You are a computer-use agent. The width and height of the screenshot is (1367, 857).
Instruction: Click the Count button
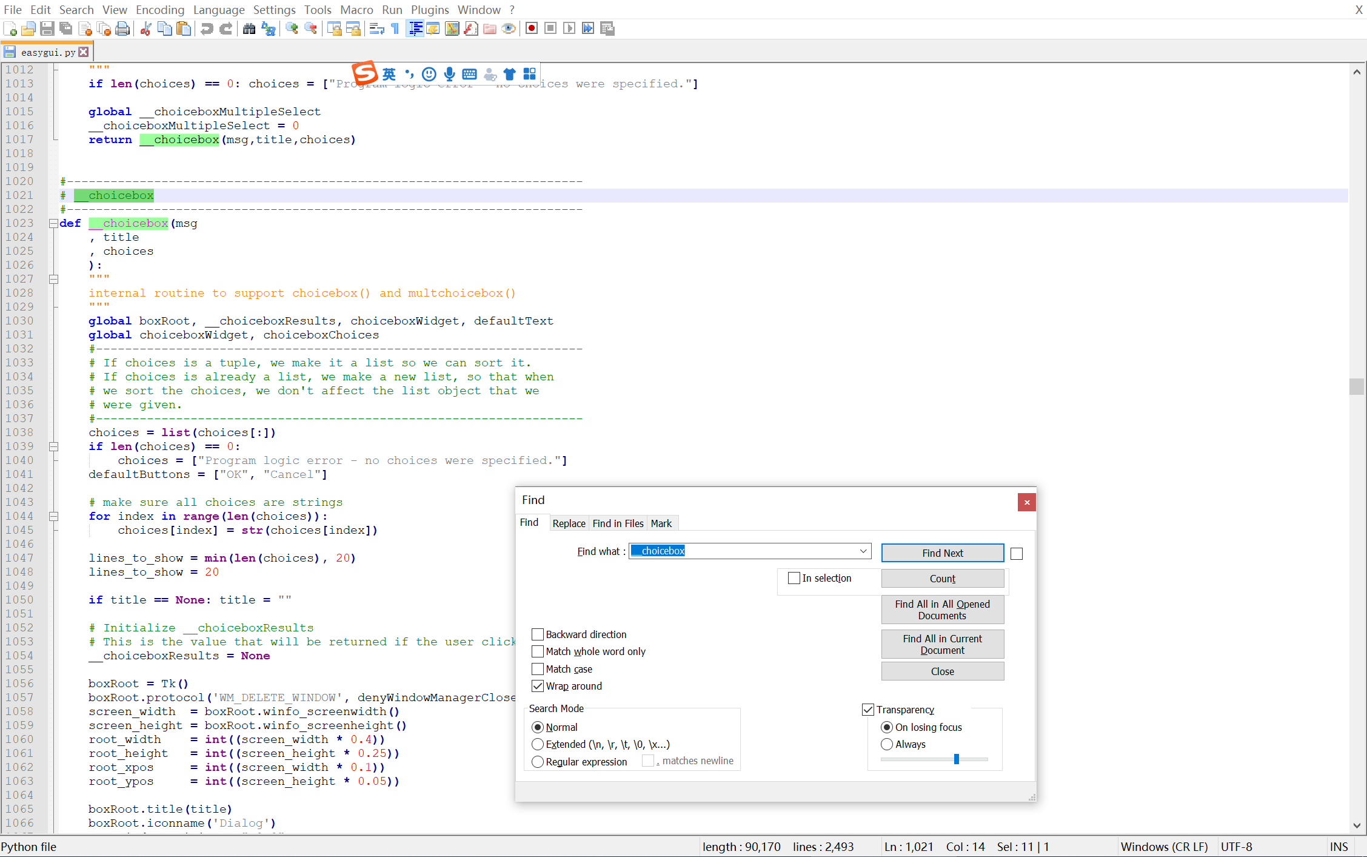pyautogui.click(x=942, y=579)
